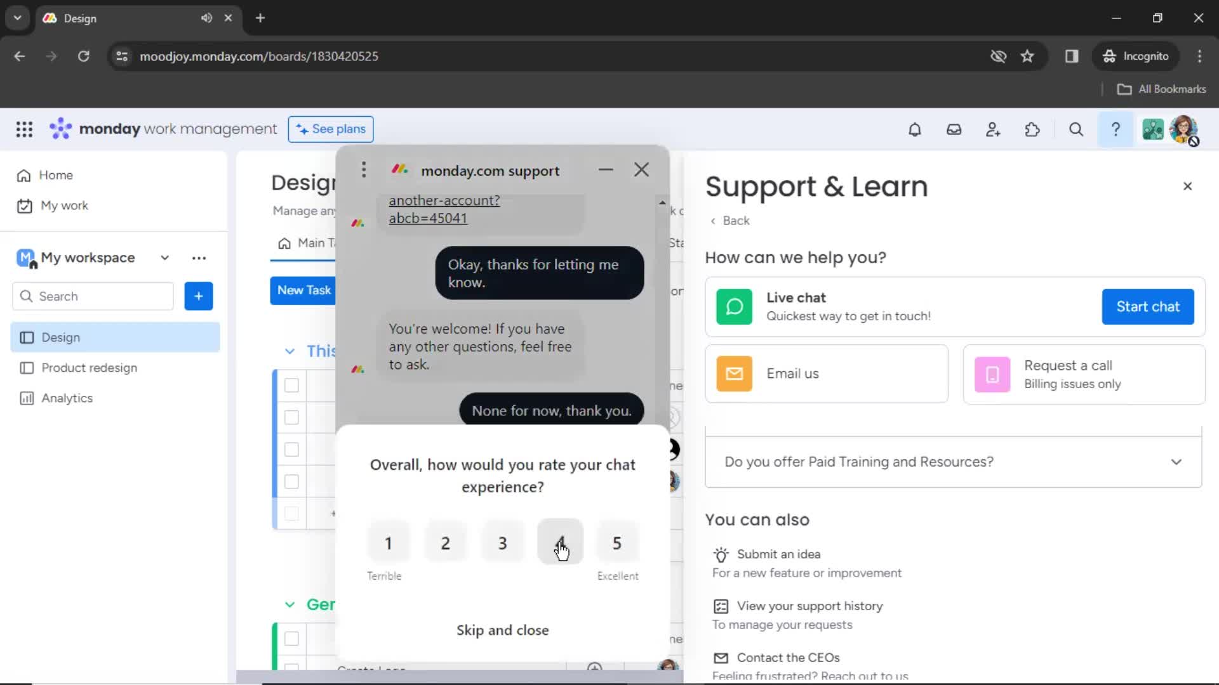Click the orange Email us icon
This screenshot has width=1219, height=685.
pos(734,374)
